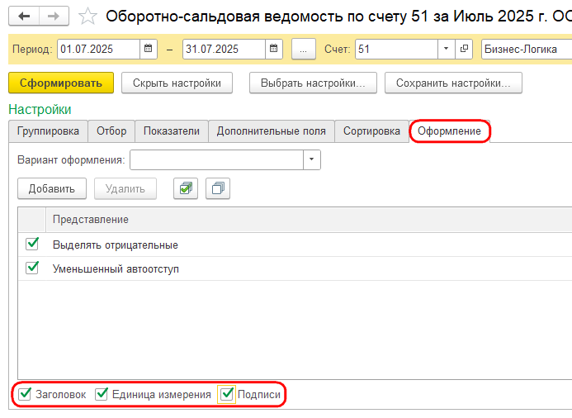Select row text Выделять отрицательные
Screen dimensions: 572x418
point(116,245)
